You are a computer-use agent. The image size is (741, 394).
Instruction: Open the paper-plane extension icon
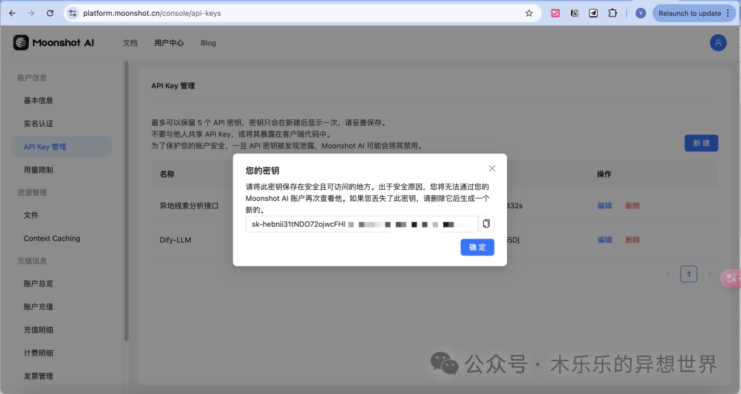tap(593, 13)
